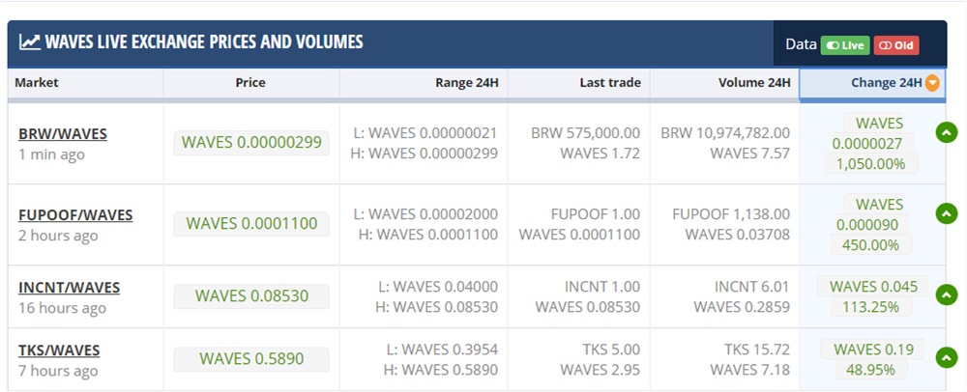Click WAVES 1.72 last trade value

601,154
